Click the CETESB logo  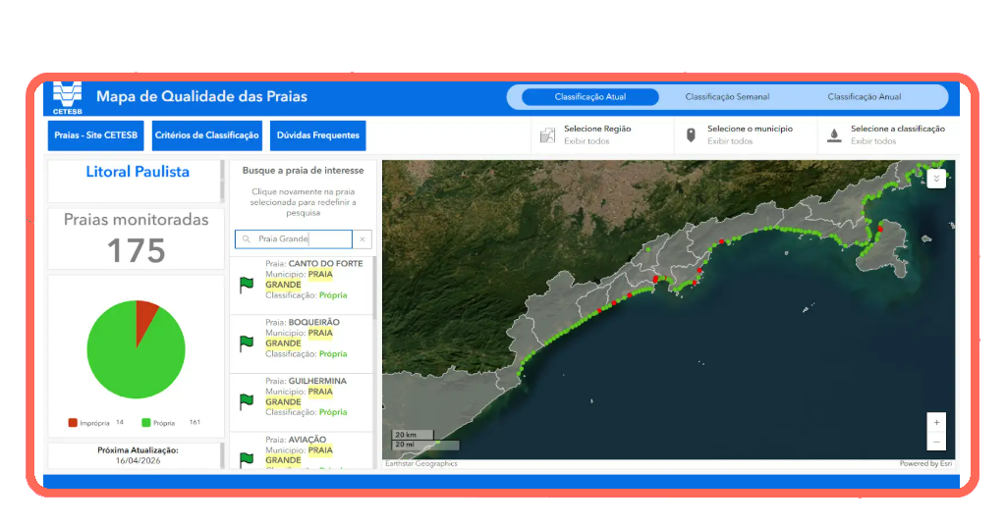coord(68,98)
